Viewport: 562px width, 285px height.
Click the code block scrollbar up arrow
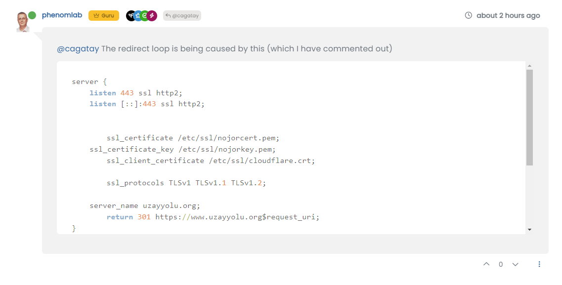click(529, 66)
